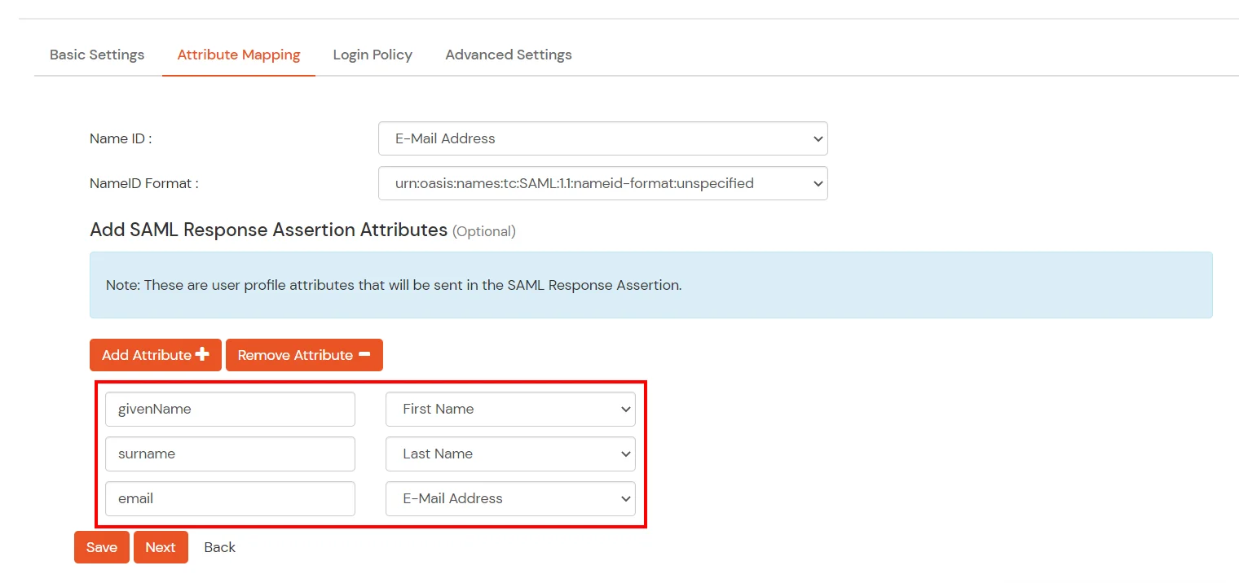This screenshot has height=583, width=1239.
Task: Save the attribute mapping
Action: [x=102, y=547]
